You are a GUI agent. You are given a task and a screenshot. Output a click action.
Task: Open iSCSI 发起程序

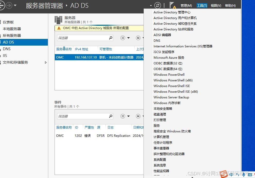pyautogui.click(x=164, y=52)
